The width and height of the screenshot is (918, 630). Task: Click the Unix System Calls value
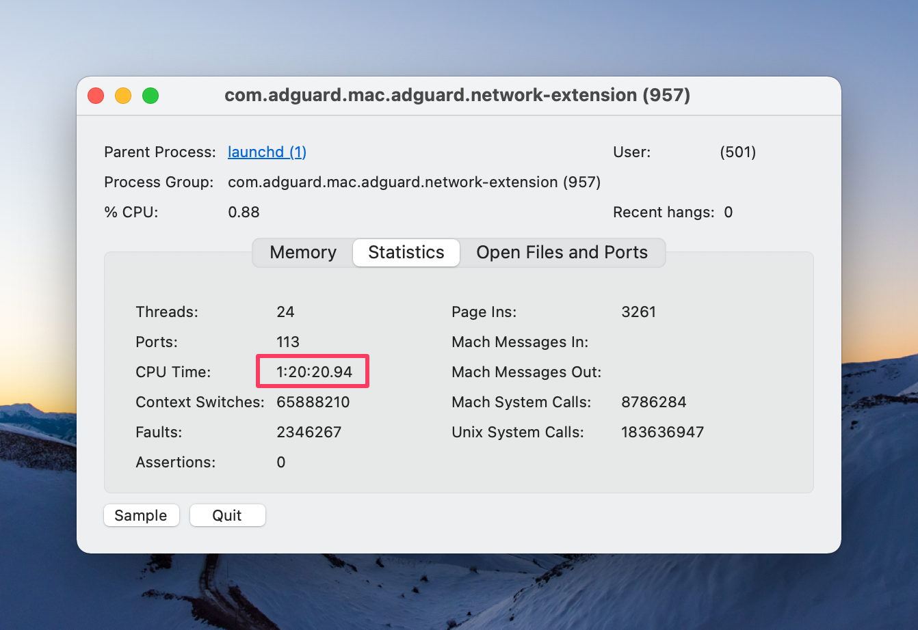662,432
